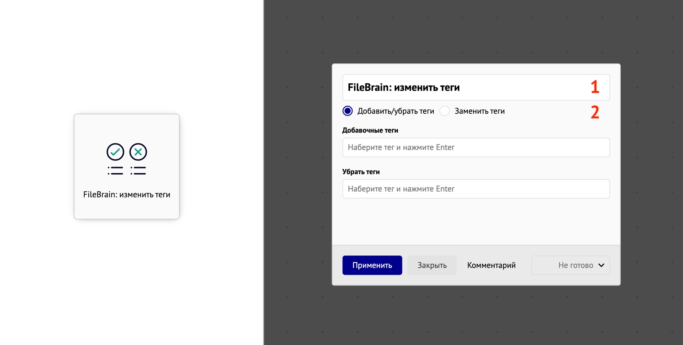Click the red number 1 annotation
Image resolution: width=683 pixels, height=345 pixels.
point(595,87)
